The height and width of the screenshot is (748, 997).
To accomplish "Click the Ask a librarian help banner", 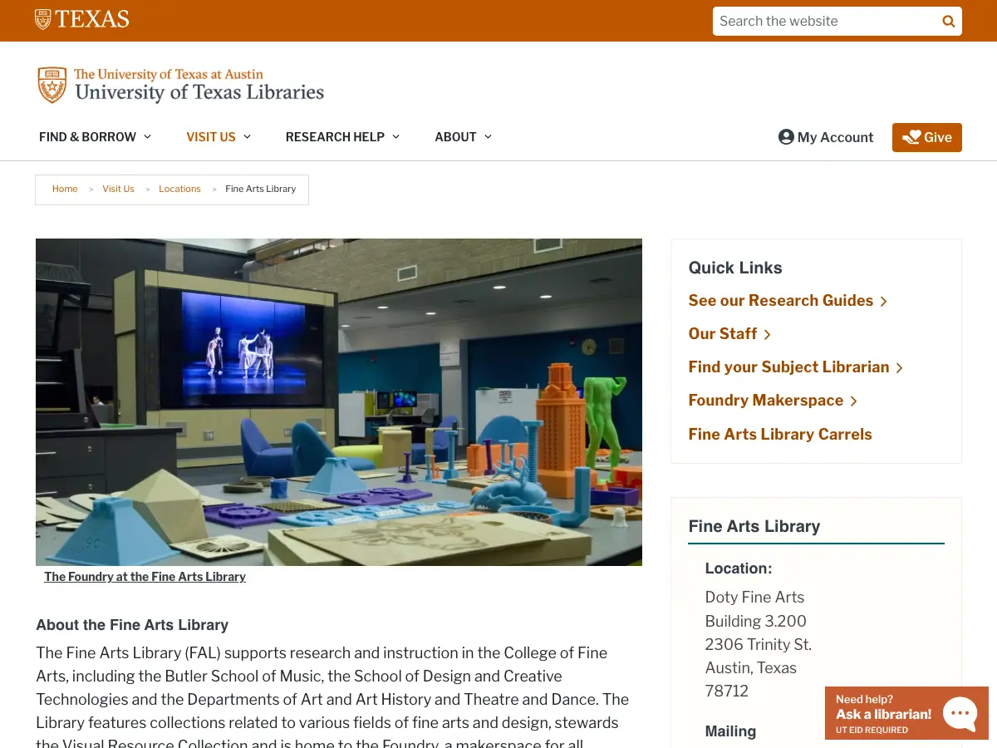I will point(906,713).
